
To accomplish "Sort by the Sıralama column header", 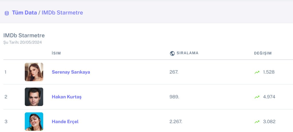I will (187, 53).
